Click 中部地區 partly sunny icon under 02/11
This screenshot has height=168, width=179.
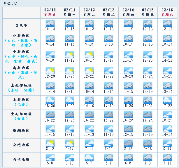point(70,55)
